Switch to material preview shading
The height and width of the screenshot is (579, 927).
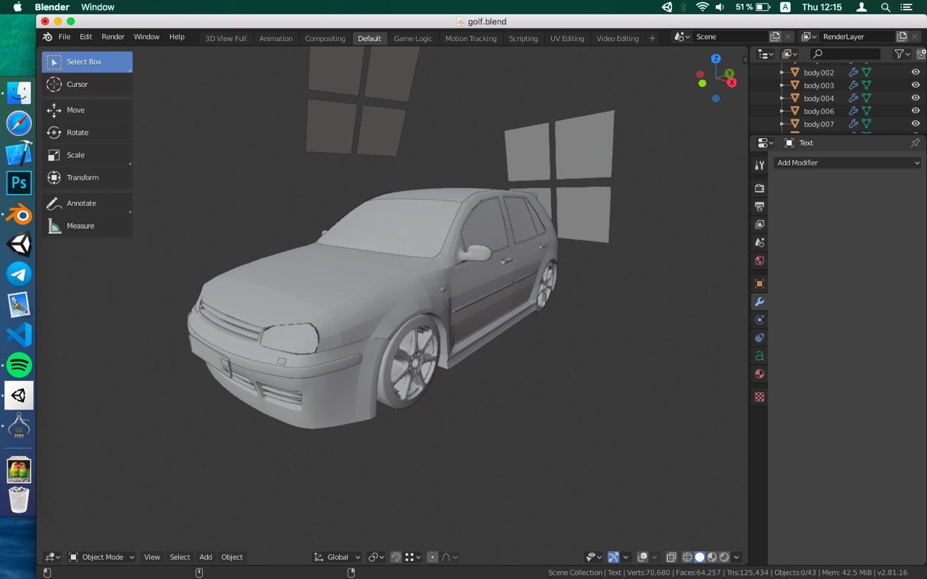click(x=712, y=557)
